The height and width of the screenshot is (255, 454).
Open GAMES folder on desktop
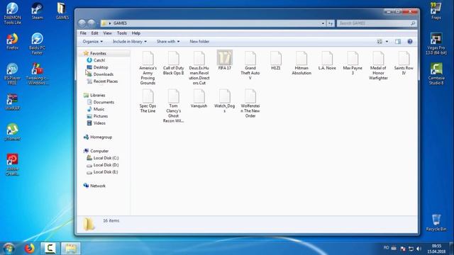tap(62, 11)
